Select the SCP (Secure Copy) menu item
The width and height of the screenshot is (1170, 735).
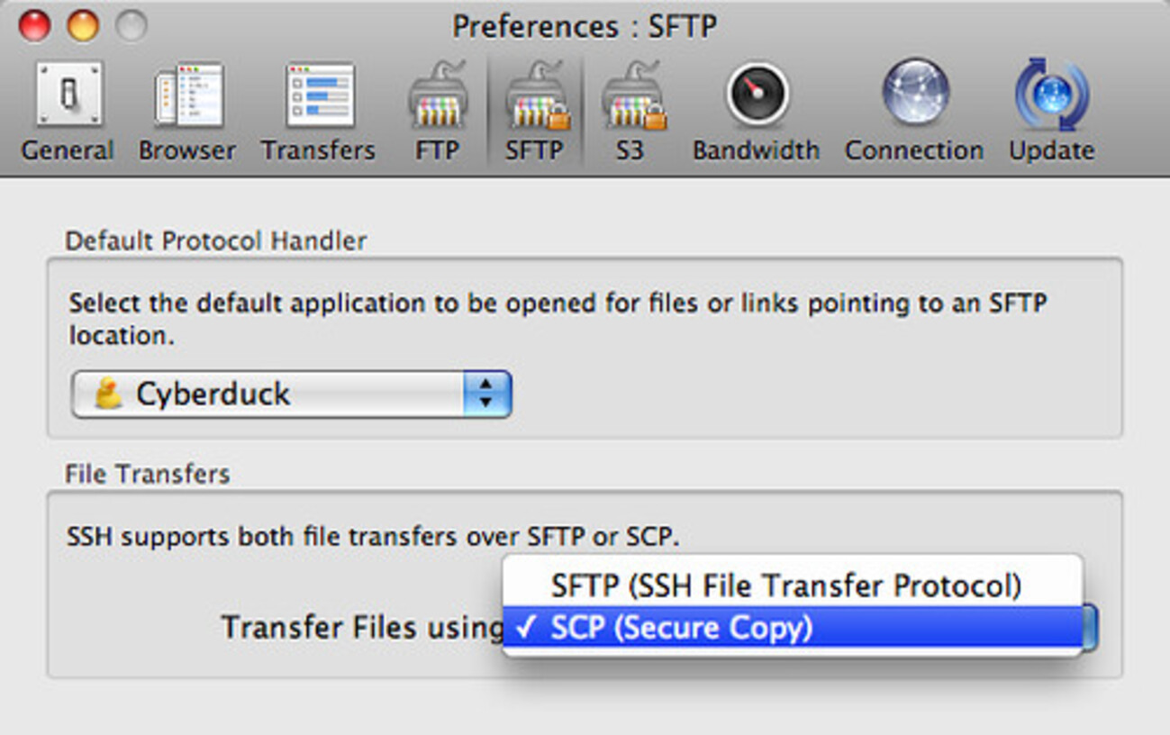[x=681, y=628]
